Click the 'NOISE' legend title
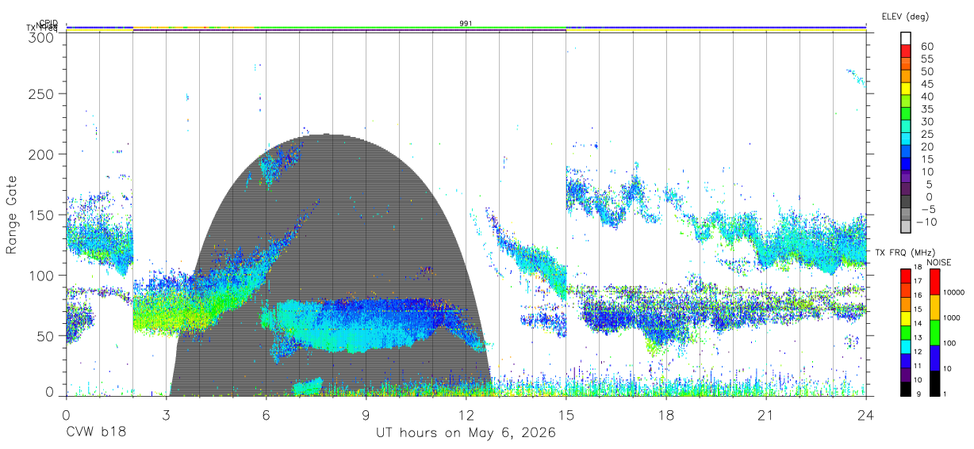This screenshot has height=449, width=974. [939, 262]
